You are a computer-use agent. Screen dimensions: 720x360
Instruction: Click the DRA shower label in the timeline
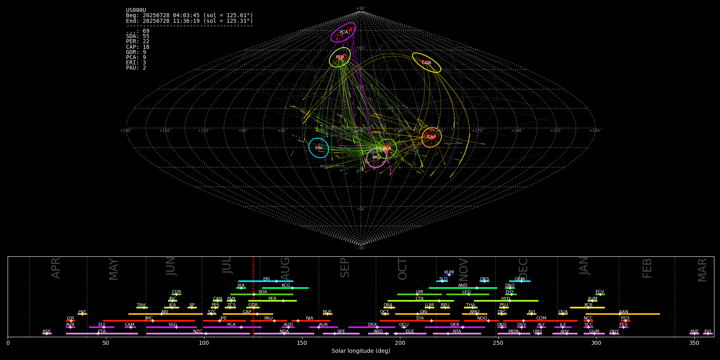[x=388, y=305]
